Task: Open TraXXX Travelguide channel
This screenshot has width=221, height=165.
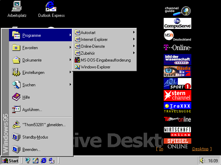Action: click(177, 108)
